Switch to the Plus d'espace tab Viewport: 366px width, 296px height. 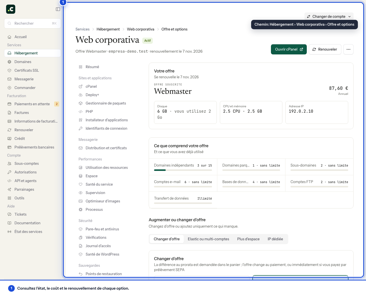(x=248, y=239)
